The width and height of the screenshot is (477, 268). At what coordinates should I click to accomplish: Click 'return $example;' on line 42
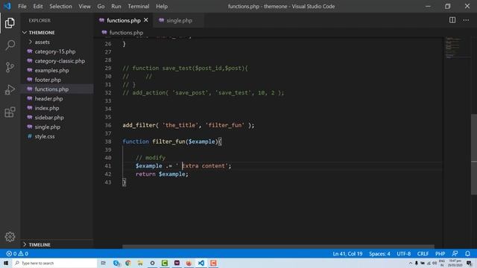pos(162,174)
